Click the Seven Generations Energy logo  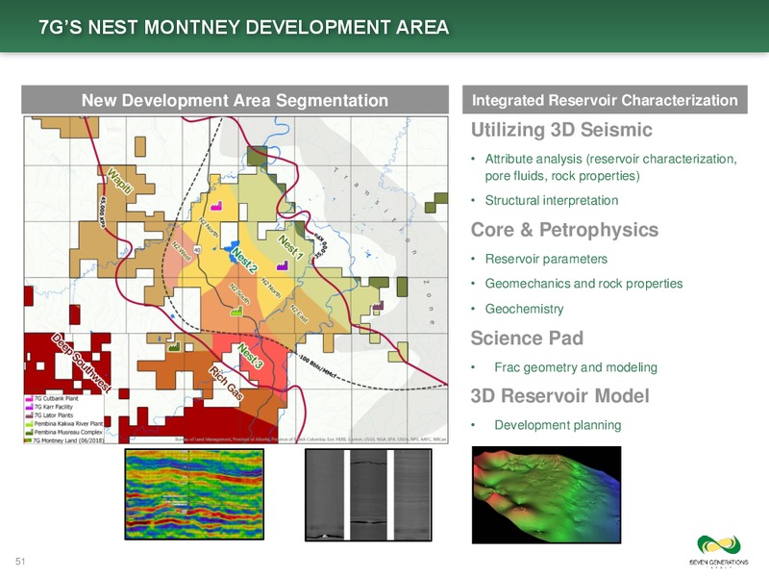click(x=718, y=551)
